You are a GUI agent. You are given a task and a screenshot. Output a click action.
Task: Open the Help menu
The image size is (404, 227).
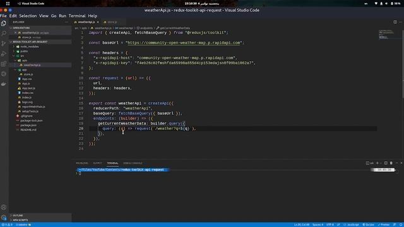(93, 16)
